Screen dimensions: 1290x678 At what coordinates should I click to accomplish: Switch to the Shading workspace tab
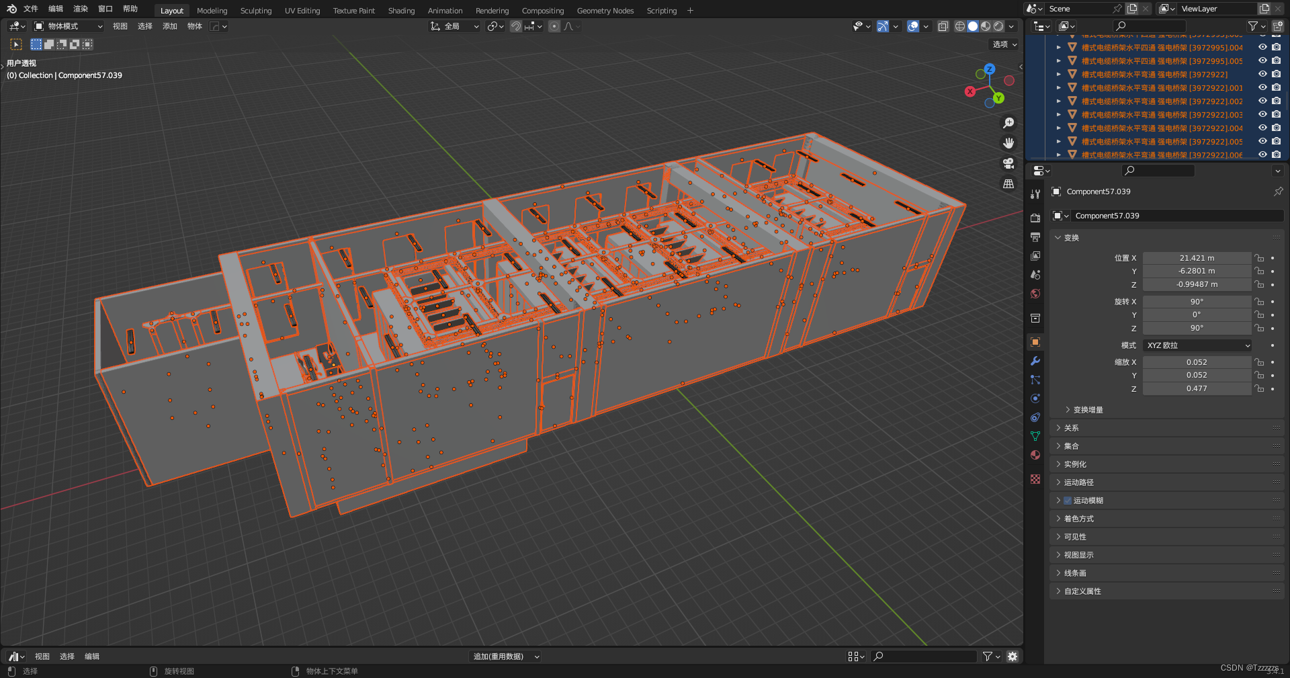coord(401,10)
